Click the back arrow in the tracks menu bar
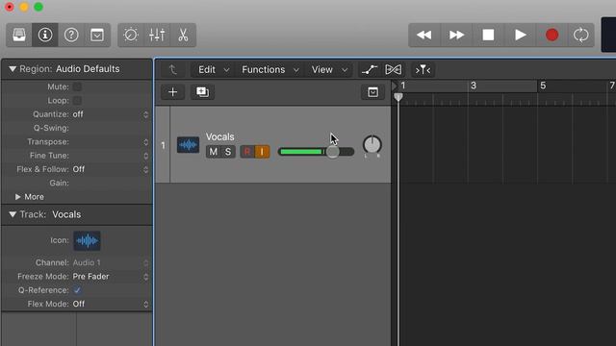The height and width of the screenshot is (346, 616). [x=173, y=70]
